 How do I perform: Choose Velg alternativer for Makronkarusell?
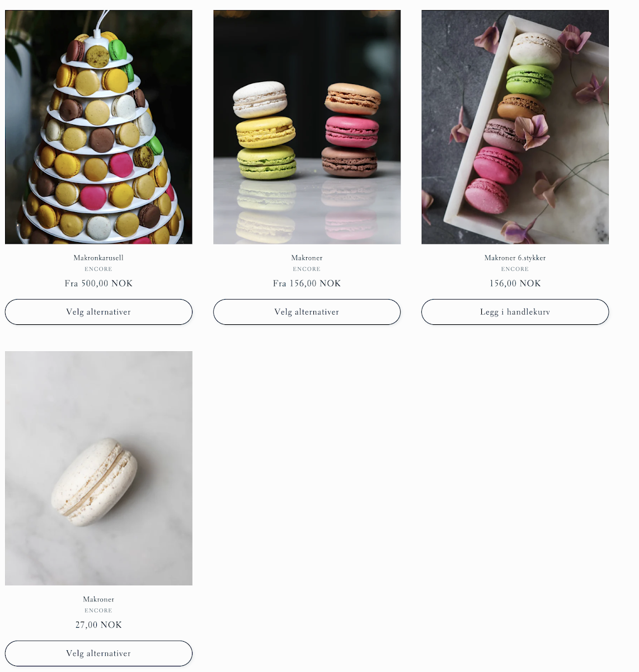coord(98,312)
